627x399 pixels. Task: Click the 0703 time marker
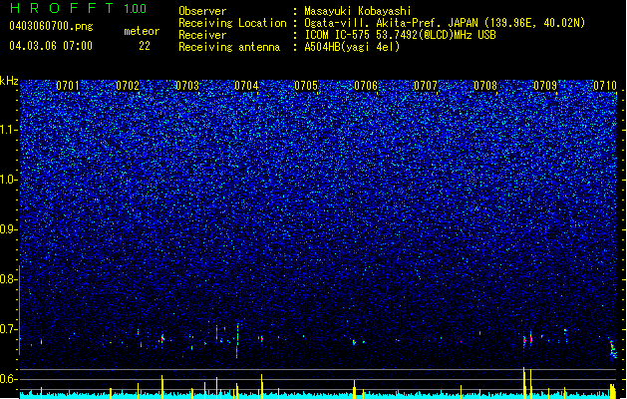(x=187, y=86)
